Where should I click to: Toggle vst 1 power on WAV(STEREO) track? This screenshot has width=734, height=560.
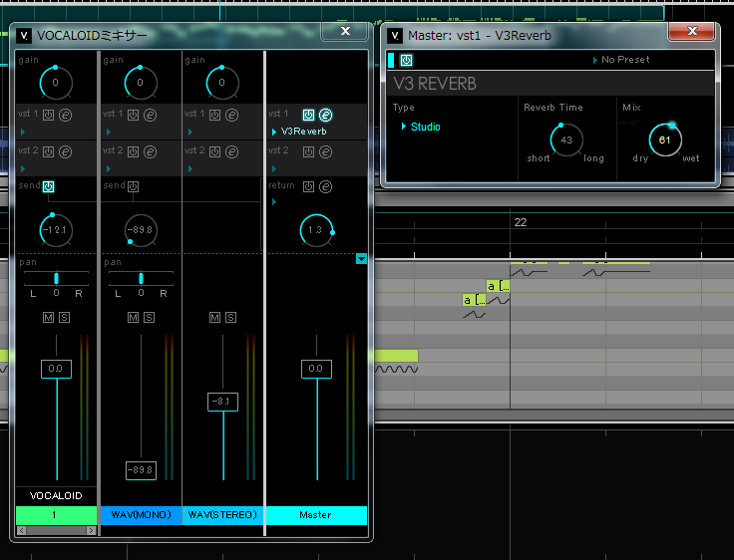coord(214,115)
